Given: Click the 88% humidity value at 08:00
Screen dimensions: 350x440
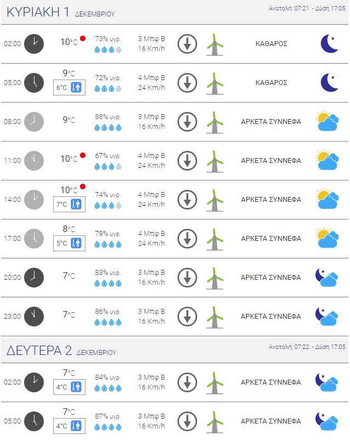Looking at the screenshot, I should (108, 117).
